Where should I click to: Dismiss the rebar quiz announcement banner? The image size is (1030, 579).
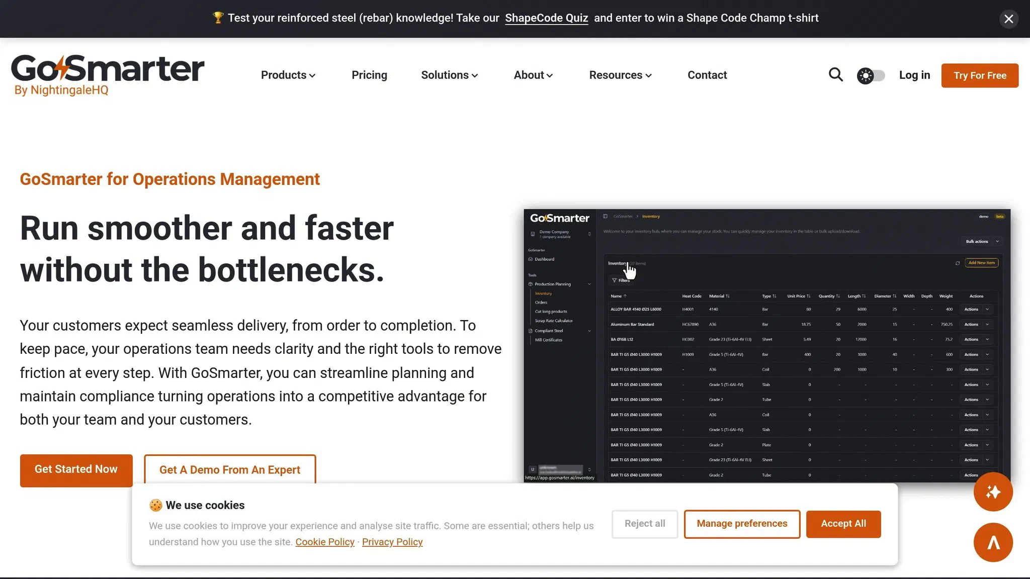coord(1008,19)
